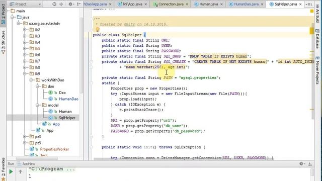Image resolution: width=322 pixels, height=181 pixels.
Task: Click the lightbulb intention icon in editor
Action: (x=98, y=30)
